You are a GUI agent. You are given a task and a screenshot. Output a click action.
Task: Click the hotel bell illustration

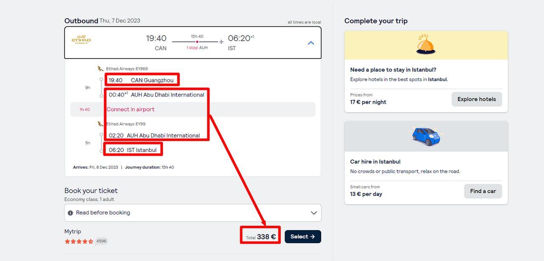pyautogui.click(x=426, y=45)
